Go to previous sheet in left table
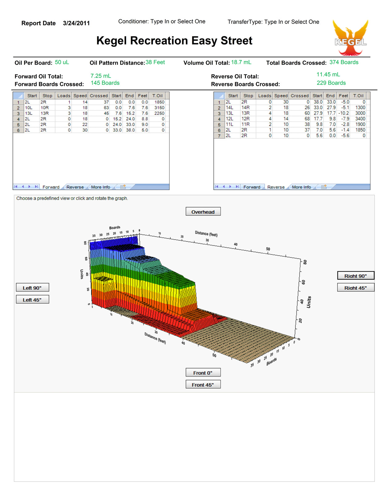This screenshot has width=383, height=496. [23, 187]
